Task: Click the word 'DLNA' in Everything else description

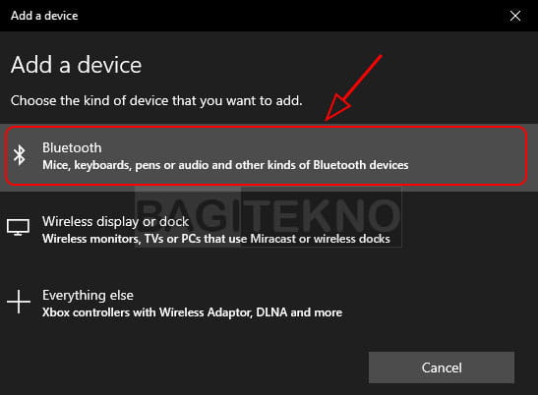Action: click(271, 312)
